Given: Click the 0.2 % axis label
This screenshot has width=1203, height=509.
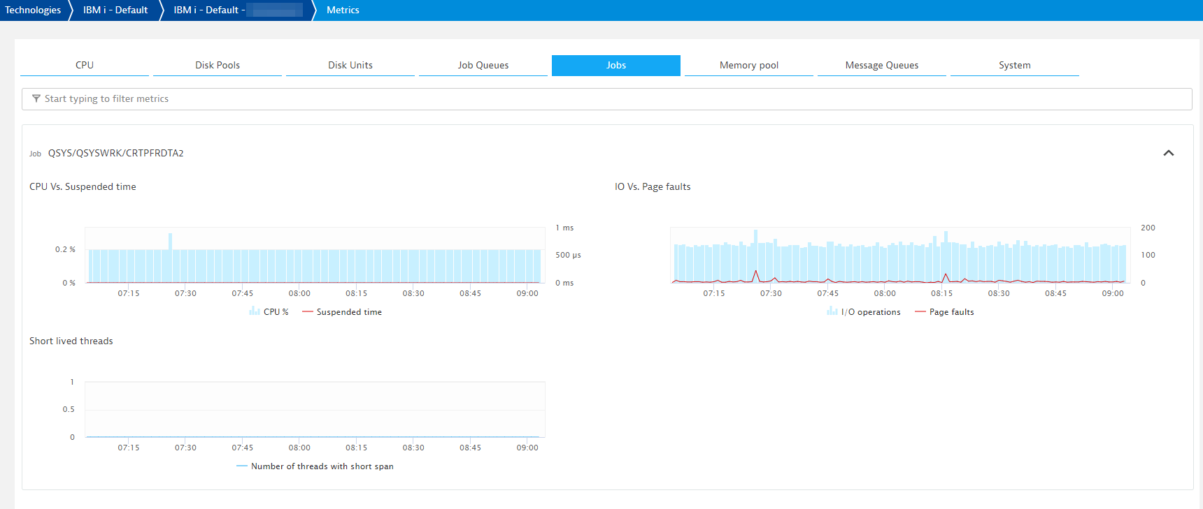Looking at the screenshot, I should pyautogui.click(x=65, y=249).
